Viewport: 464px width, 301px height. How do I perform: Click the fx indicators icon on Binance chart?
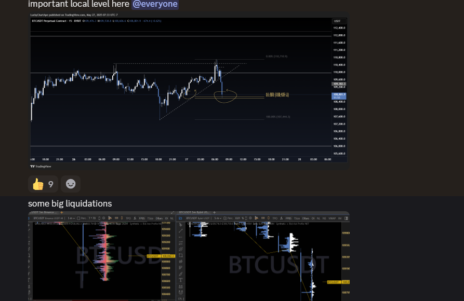point(135,218)
